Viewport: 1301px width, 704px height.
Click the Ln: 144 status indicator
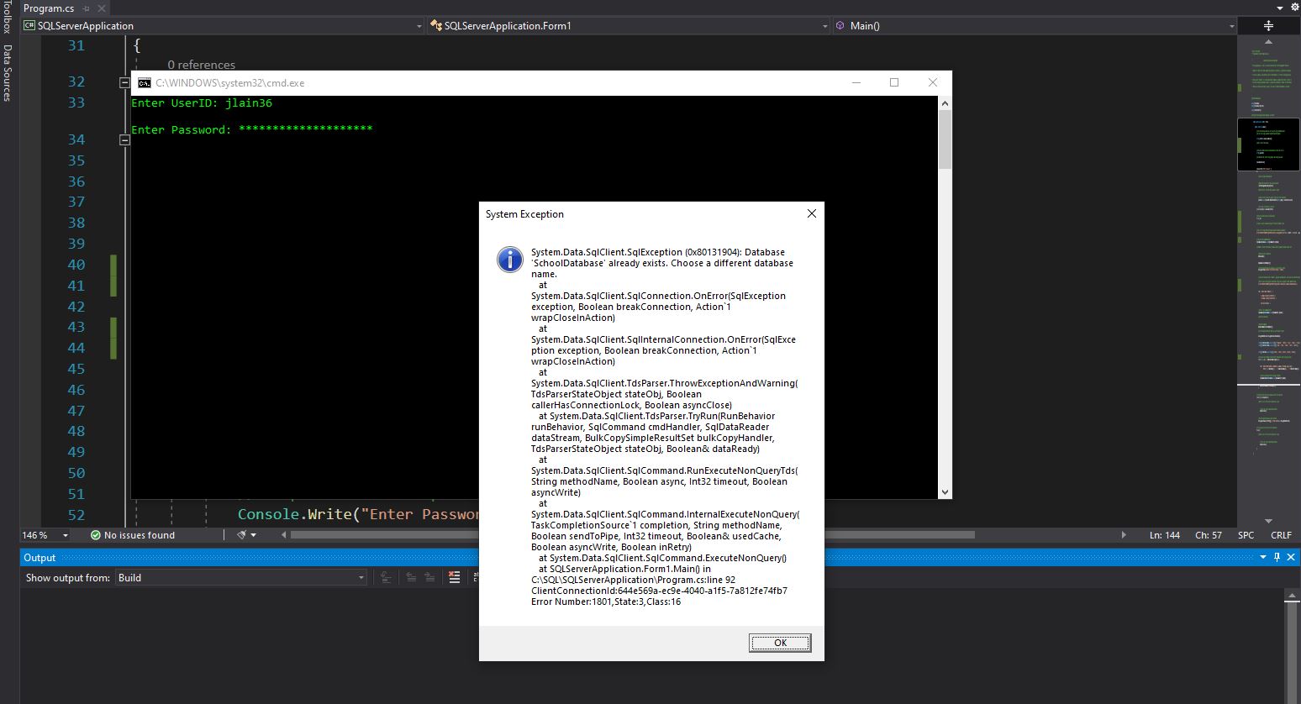click(x=1165, y=535)
